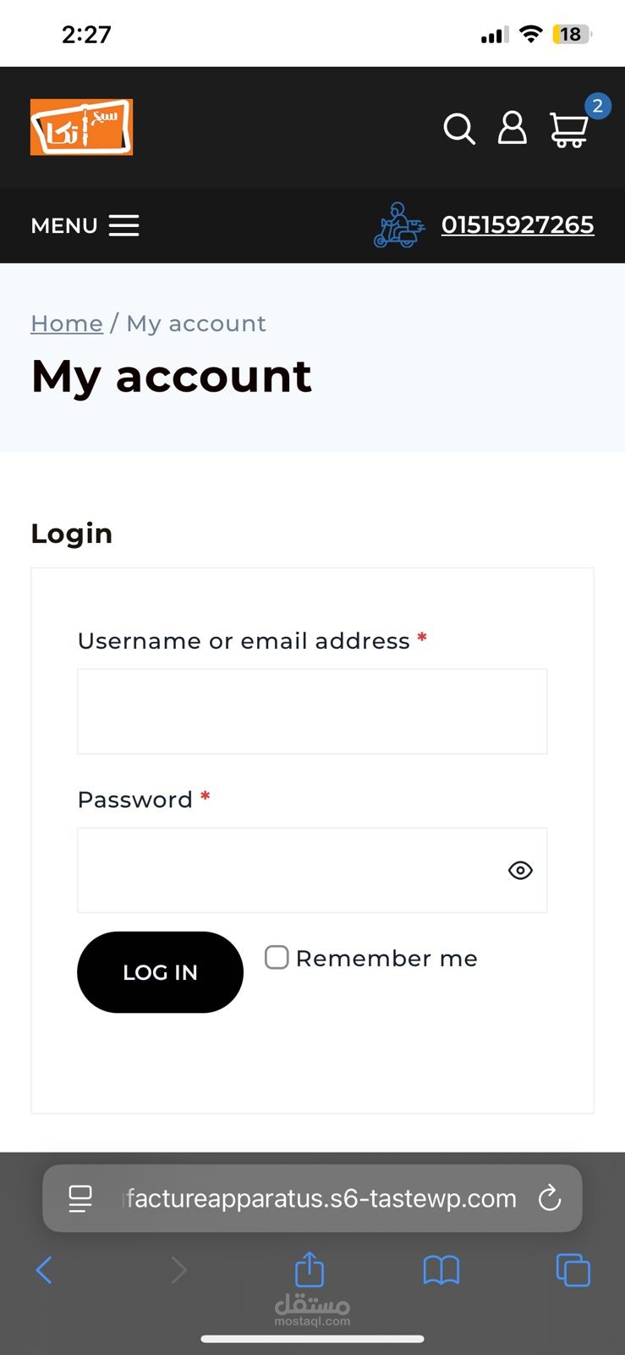Open Safari bookmarks book icon
This screenshot has width=625, height=1355.
pyautogui.click(x=441, y=1269)
